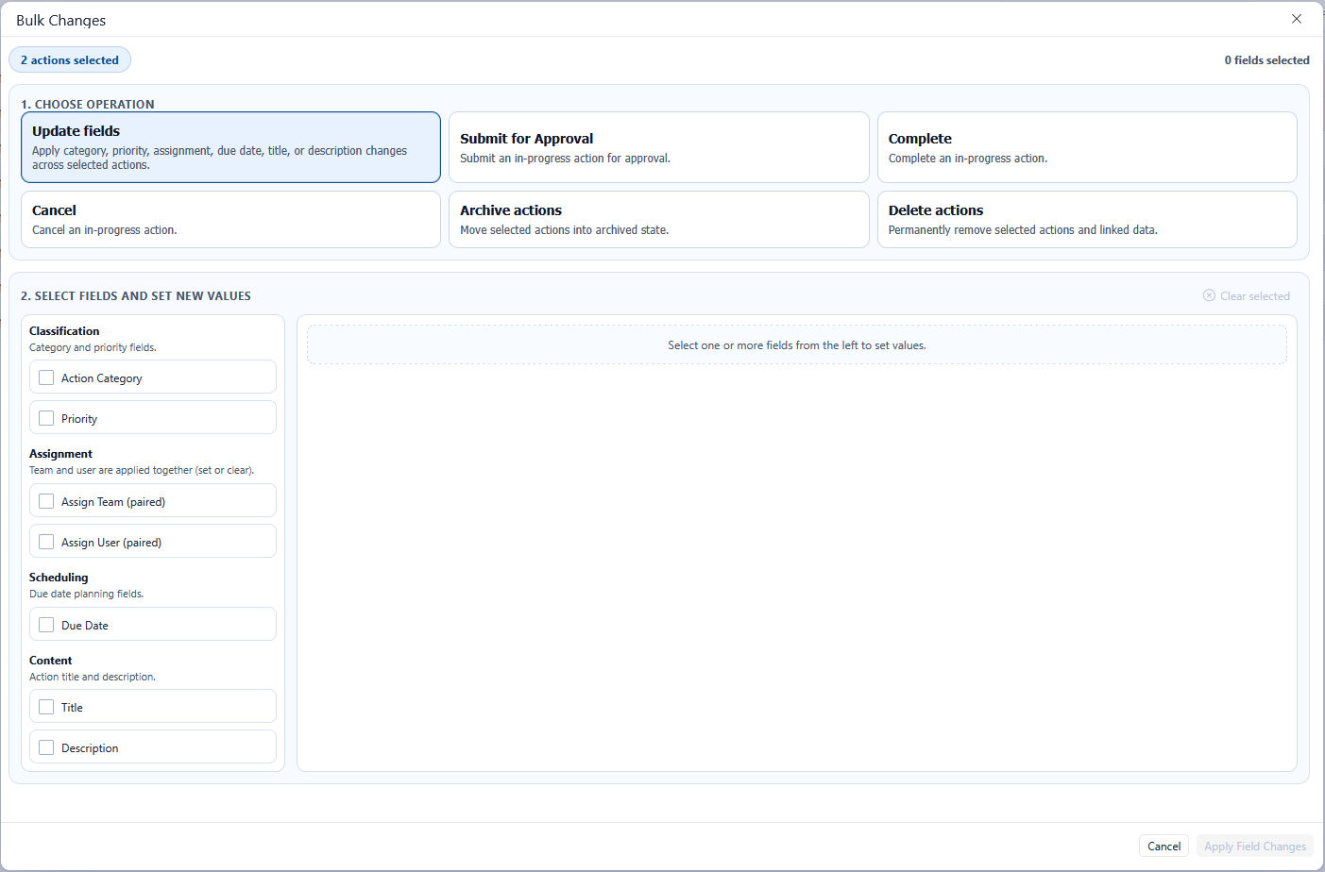Enable the Due Date checkbox
This screenshot has width=1325, height=872.
click(x=46, y=625)
